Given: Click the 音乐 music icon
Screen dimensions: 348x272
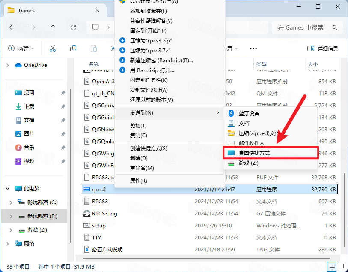Looking at the screenshot, I should pyautogui.click(x=18, y=147).
